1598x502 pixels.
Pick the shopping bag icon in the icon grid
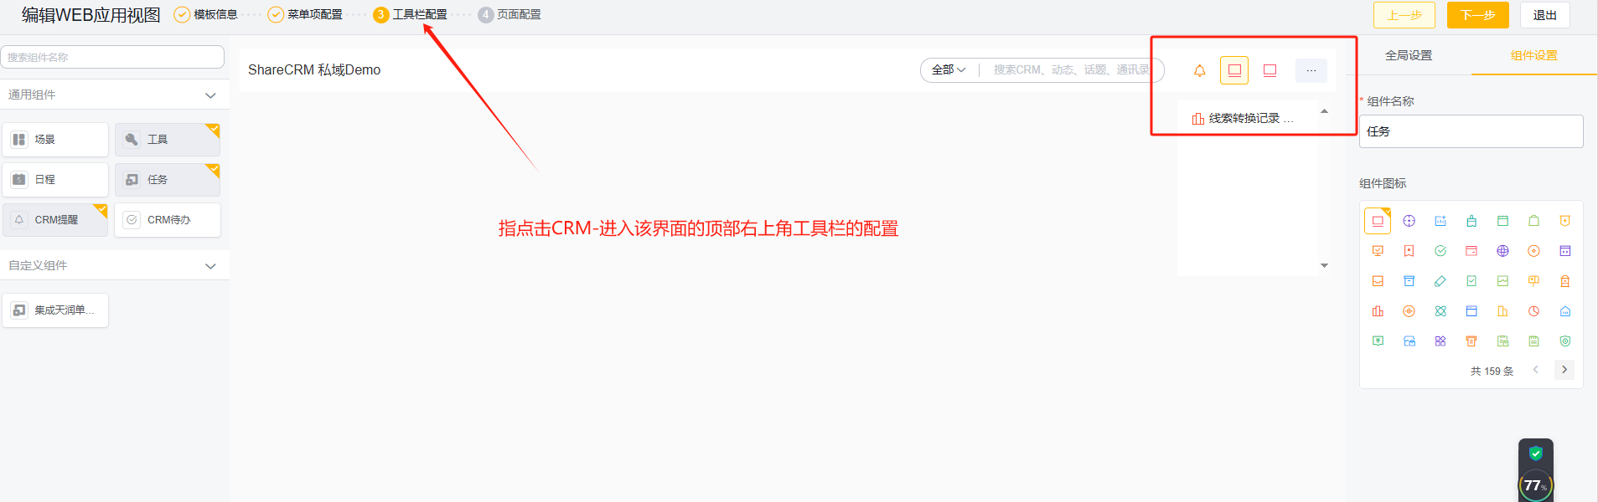coord(1533,221)
